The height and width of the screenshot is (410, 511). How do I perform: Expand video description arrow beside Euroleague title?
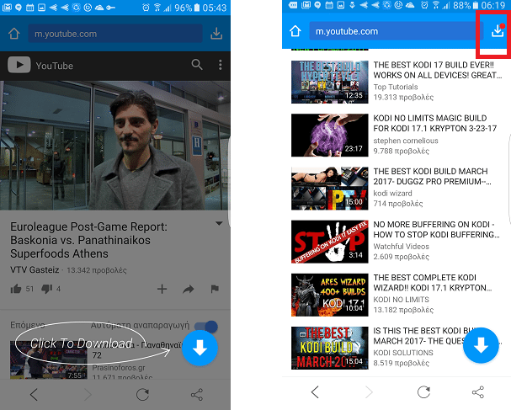coord(220,224)
